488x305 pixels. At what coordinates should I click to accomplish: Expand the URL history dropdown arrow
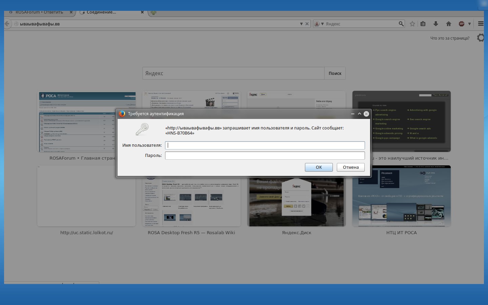click(301, 24)
